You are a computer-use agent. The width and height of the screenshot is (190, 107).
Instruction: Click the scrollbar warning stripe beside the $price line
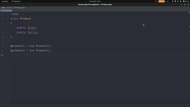189,32
